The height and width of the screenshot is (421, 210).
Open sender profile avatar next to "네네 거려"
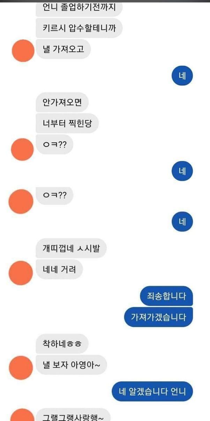point(21,272)
